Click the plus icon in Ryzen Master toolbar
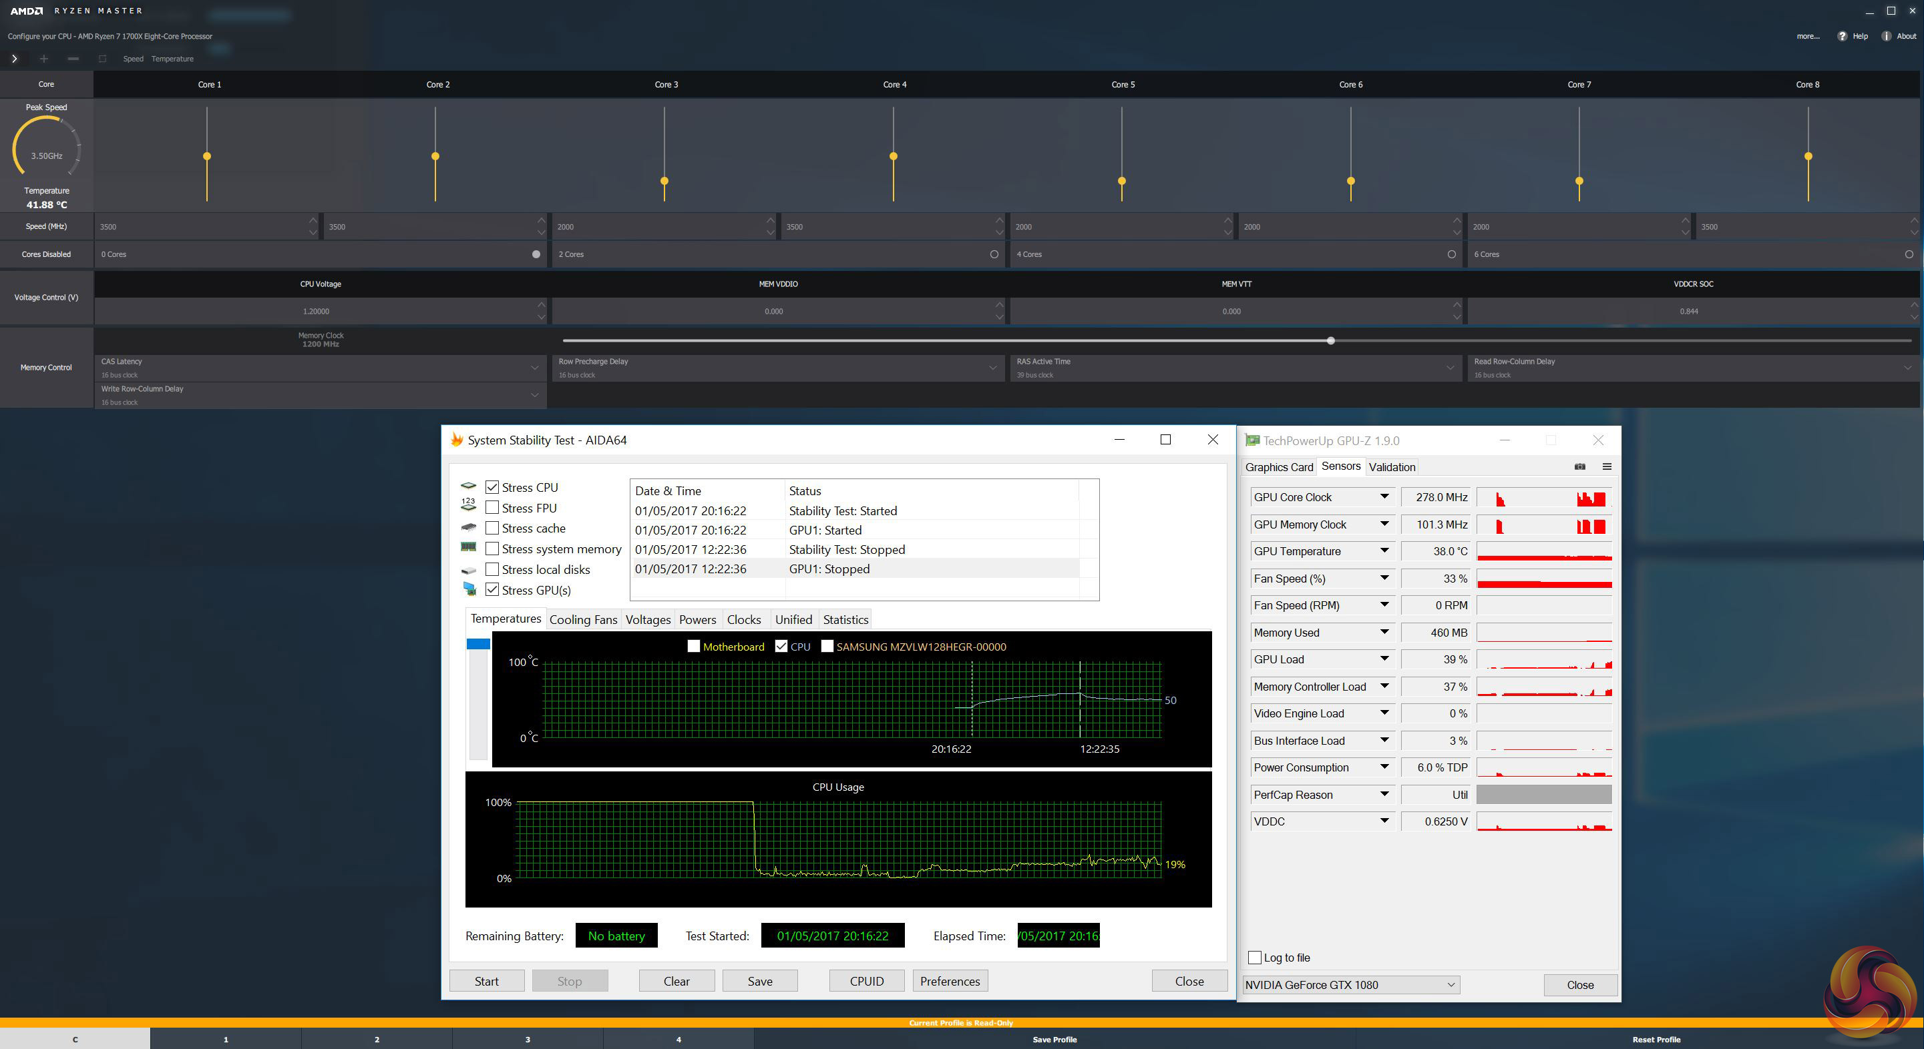This screenshot has height=1049, width=1924. (43, 58)
